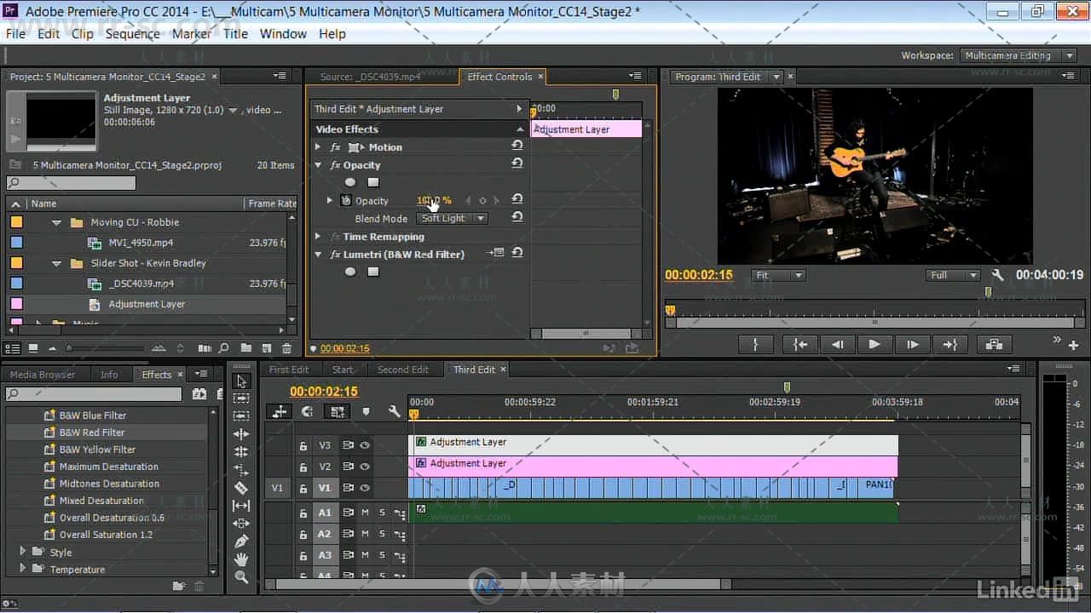Image resolution: width=1091 pixels, height=613 pixels.
Task: Select the Slip tool
Action: pos(241,506)
